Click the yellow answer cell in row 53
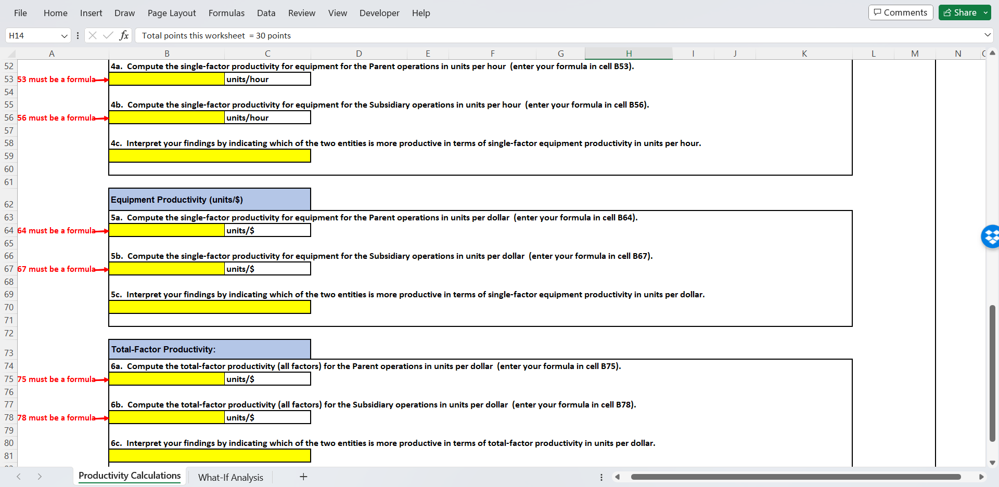 coord(166,79)
